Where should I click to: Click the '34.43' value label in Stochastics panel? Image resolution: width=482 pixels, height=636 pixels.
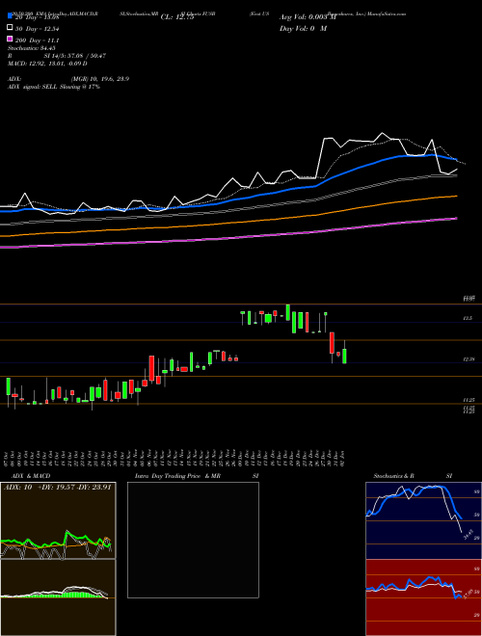point(469,534)
